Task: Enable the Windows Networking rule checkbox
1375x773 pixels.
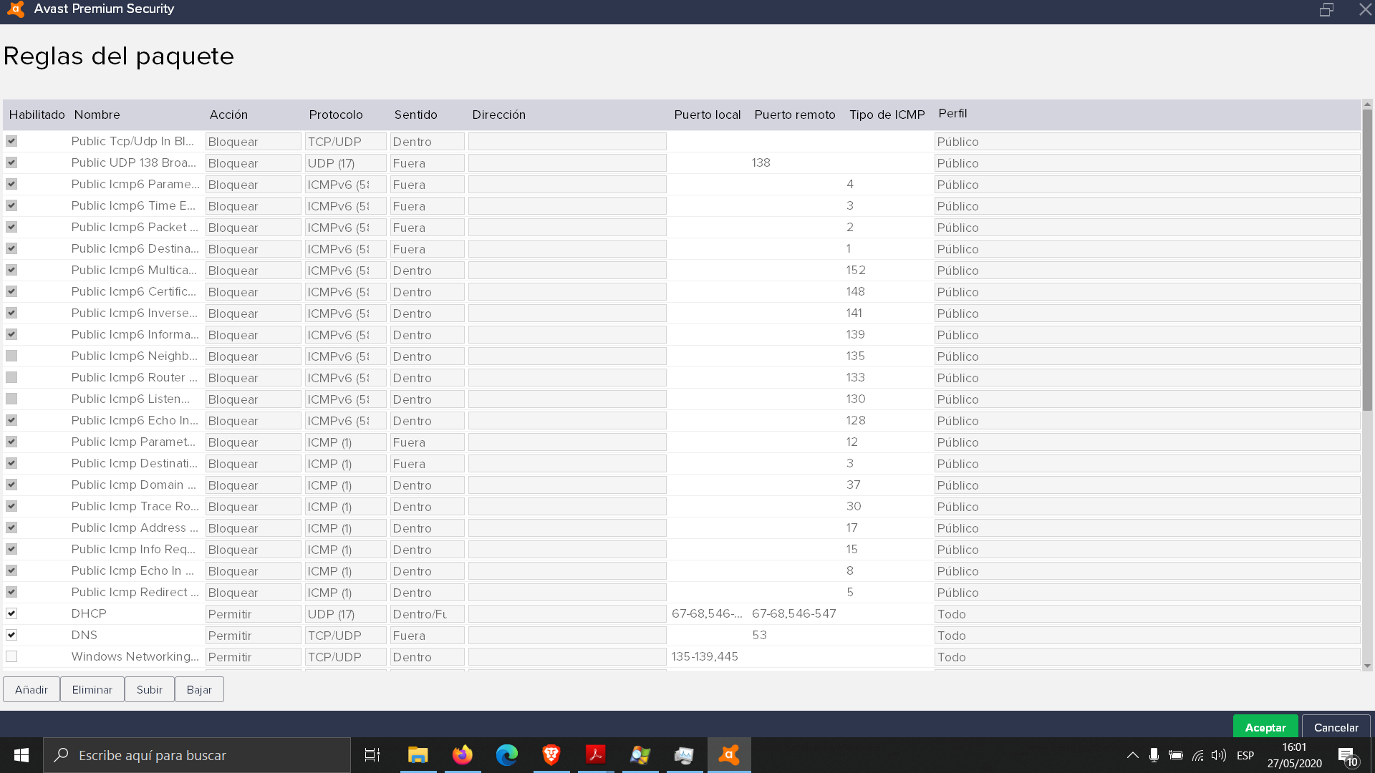Action: point(11,656)
